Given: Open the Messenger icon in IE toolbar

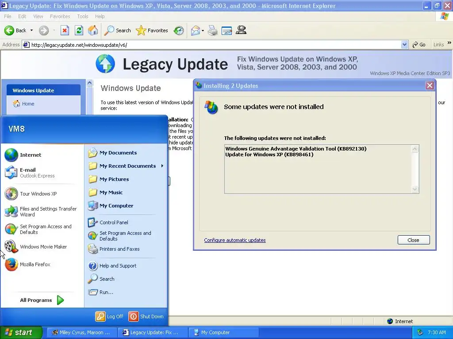Looking at the screenshot, I should (241, 30).
